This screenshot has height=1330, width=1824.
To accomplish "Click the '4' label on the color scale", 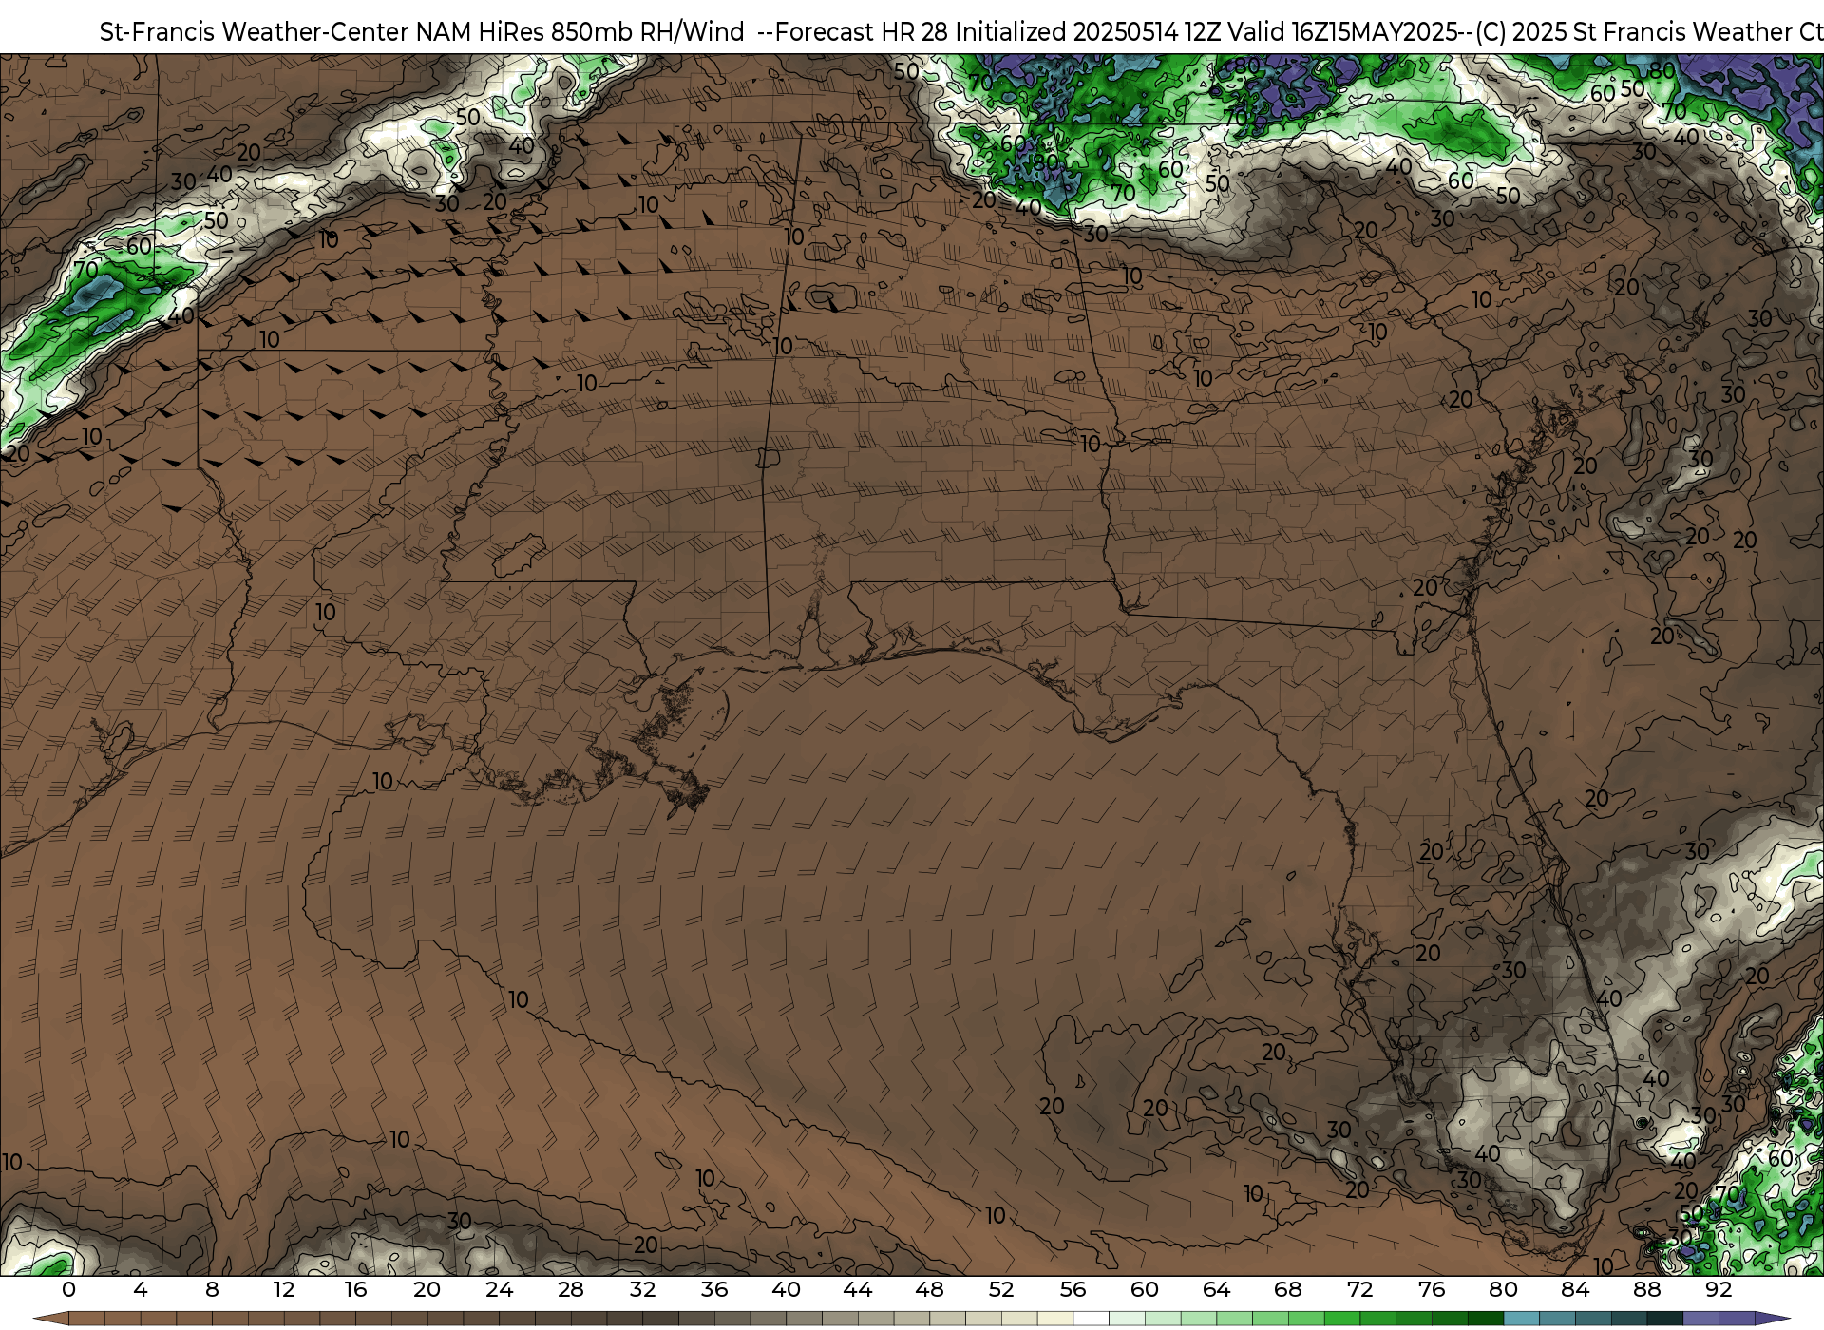I will pos(141,1290).
